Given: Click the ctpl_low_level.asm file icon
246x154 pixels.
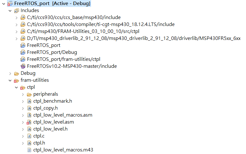Looking at the screenshot, I should click(x=29, y=122).
